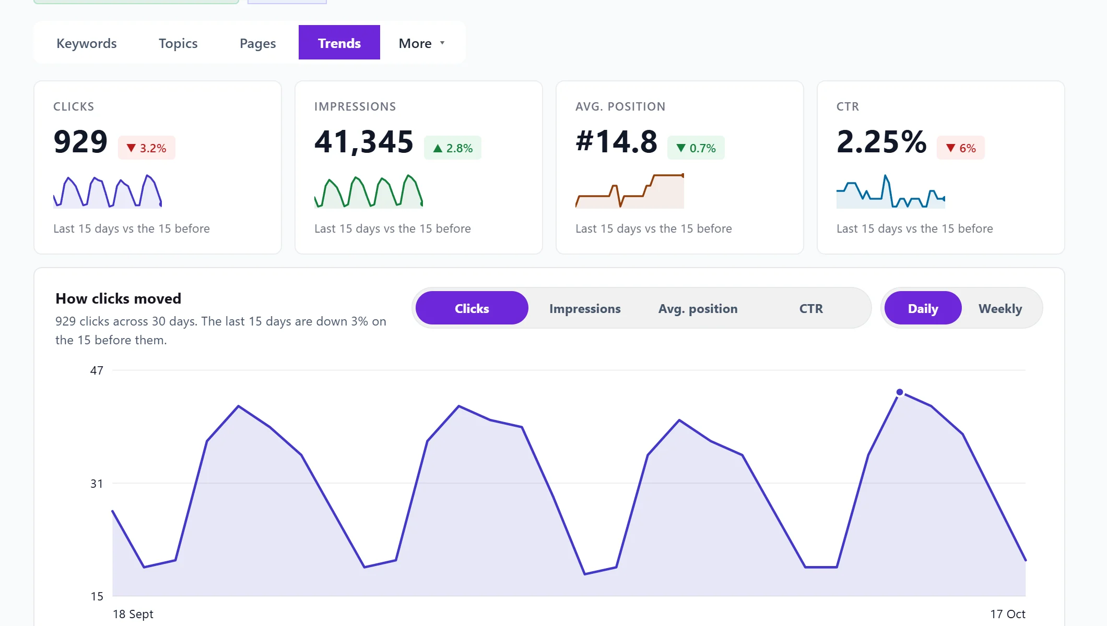Click the IMPRESSIONS card title

[x=355, y=106]
